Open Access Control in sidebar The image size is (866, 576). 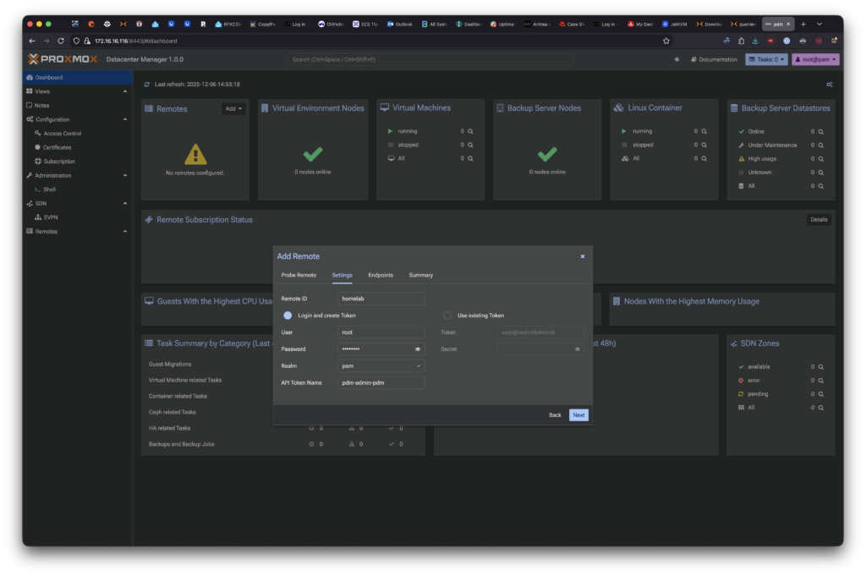[x=63, y=134]
